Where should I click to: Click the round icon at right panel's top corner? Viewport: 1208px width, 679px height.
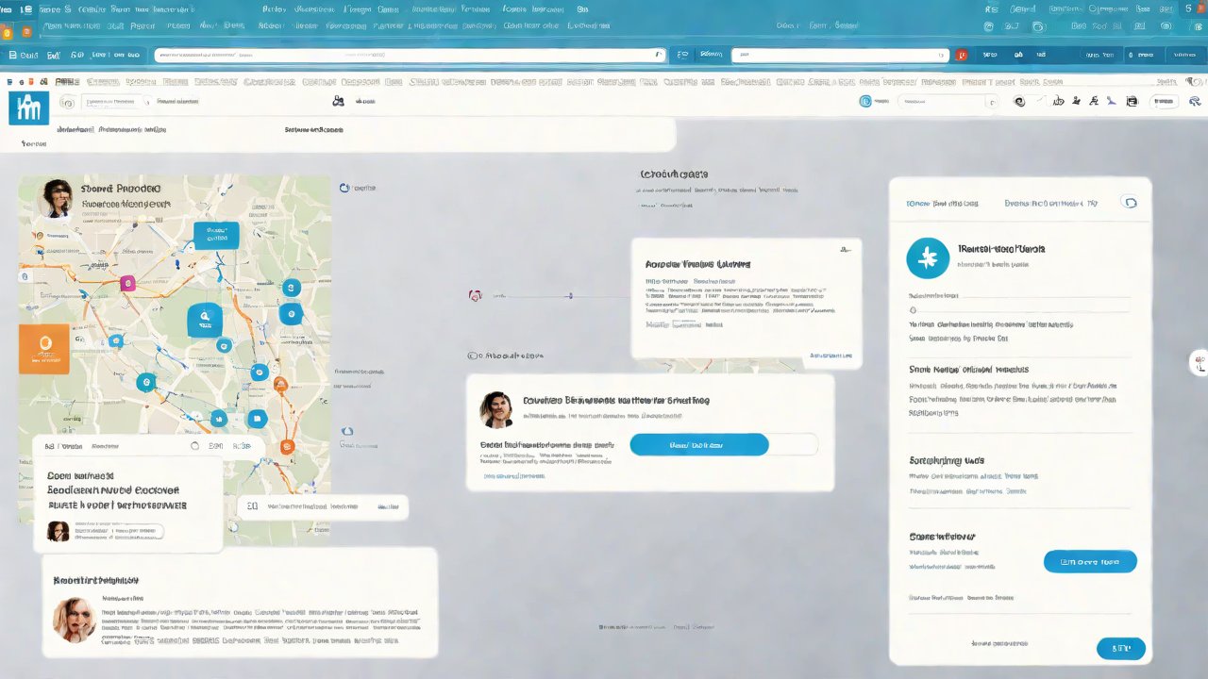coord(1128,203)
